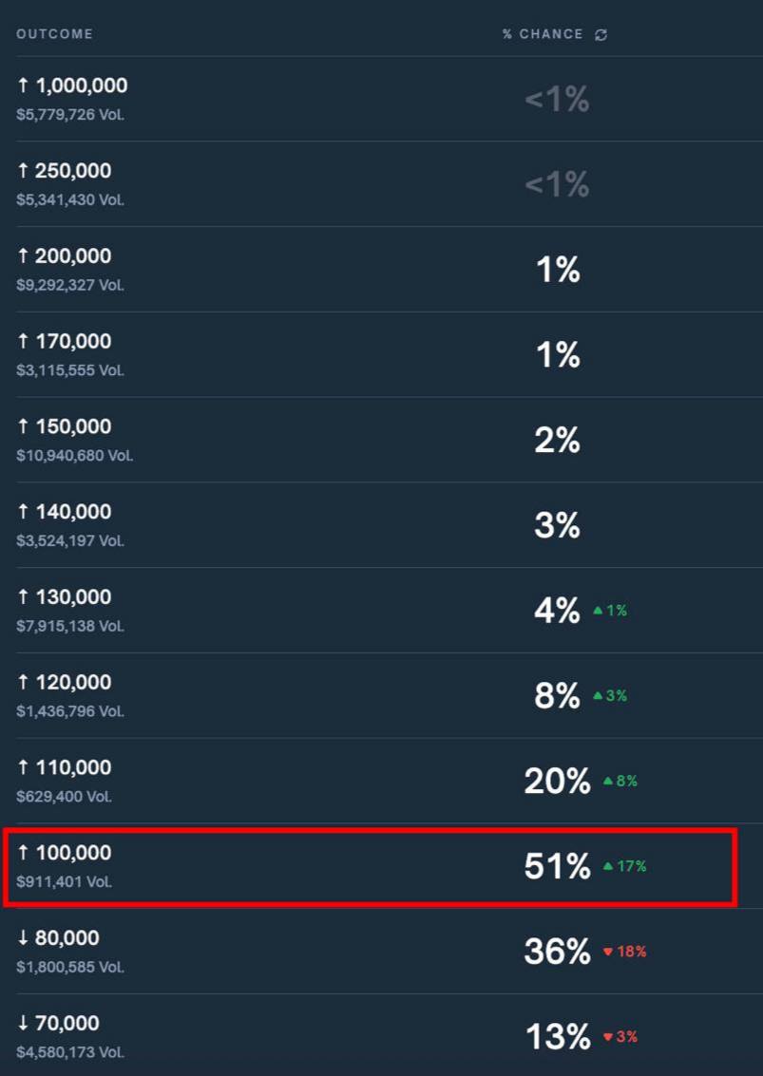Click the OUTCOME column header

tap(54, 33)
